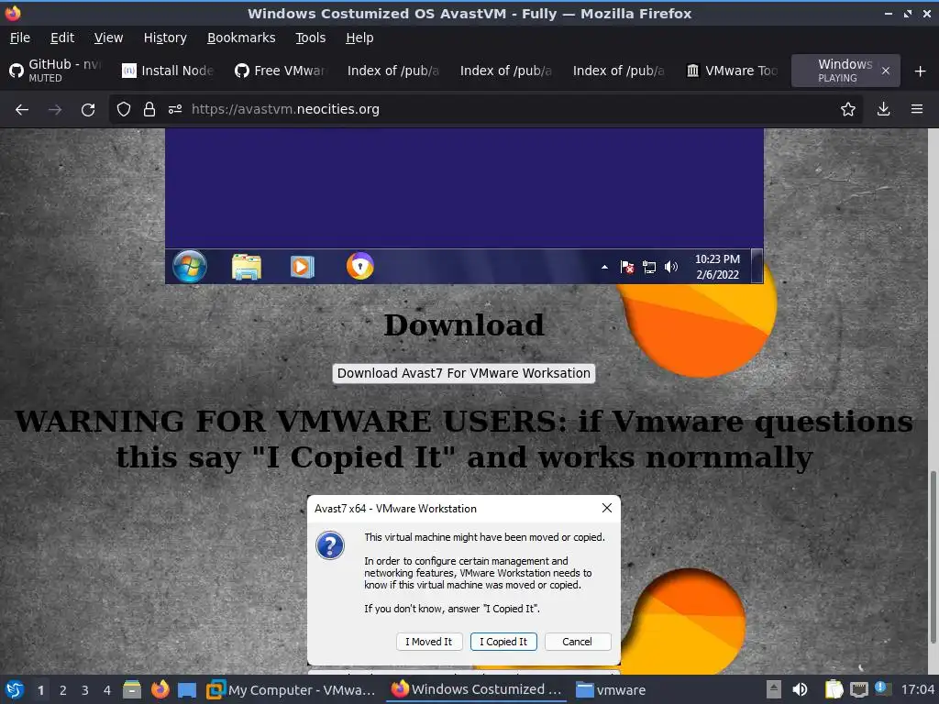Switch to the Free VMware tab

[x=281, y=71]
